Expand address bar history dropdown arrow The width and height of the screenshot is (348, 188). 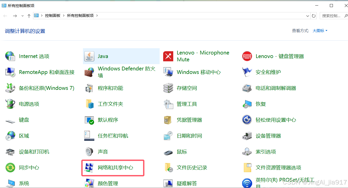(x=307, y=16)
